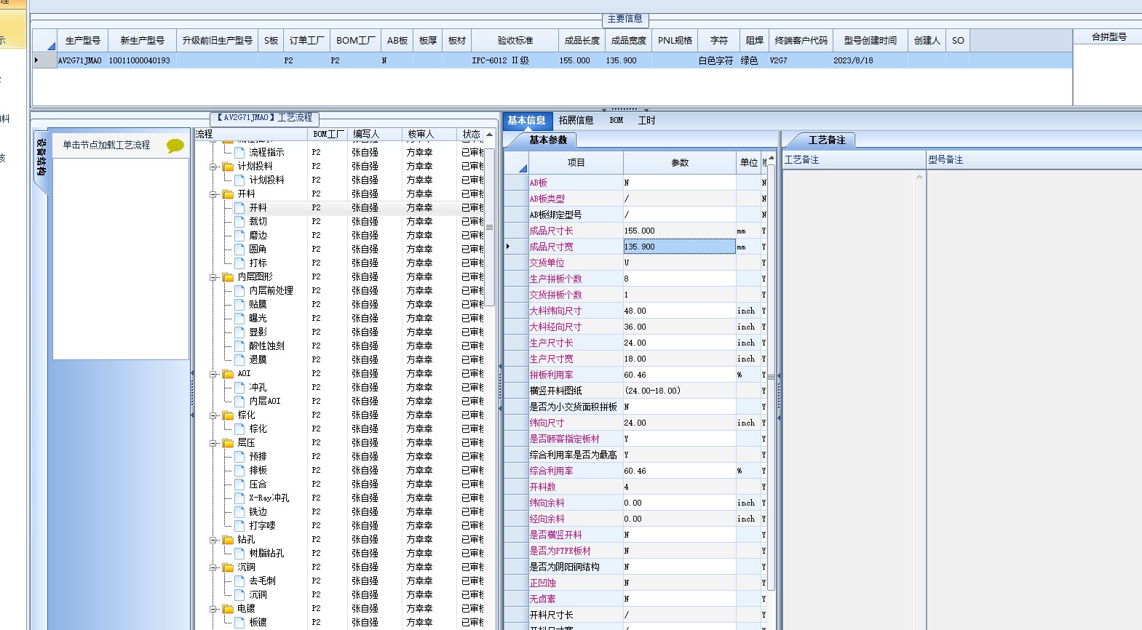The width and height of the screenshot is (1142, 630).
Task: Click the document icon beside 裁切
Action: point(239,221)
